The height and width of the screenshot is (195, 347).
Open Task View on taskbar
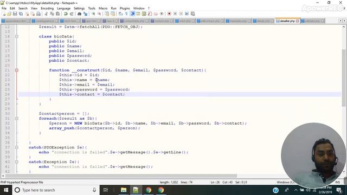[x=106, y=190]
